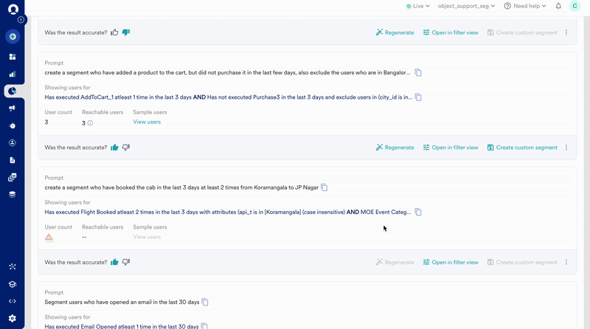Open the Dashboard grid icon
The image size is (590, 329).
point(13,57)
